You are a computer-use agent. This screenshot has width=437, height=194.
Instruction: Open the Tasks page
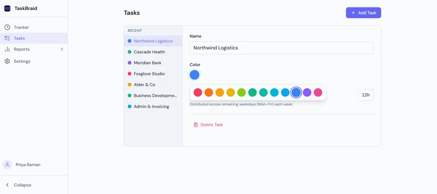[x=34, y=38]
